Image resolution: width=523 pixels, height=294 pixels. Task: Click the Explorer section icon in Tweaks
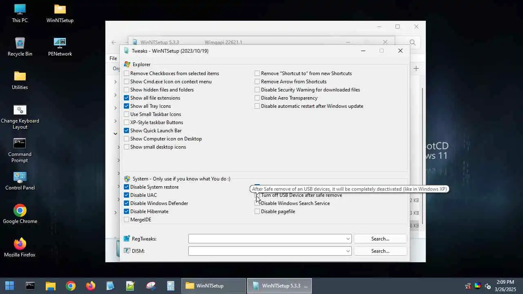coord(127,65)
